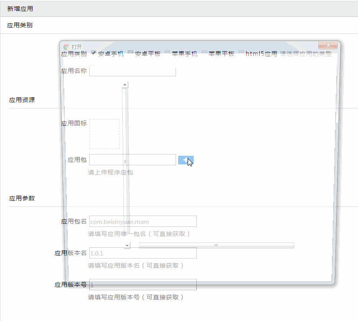358x321 pixels.
Task: Click inside the 应用名称 input field
Action: (132, 71)
